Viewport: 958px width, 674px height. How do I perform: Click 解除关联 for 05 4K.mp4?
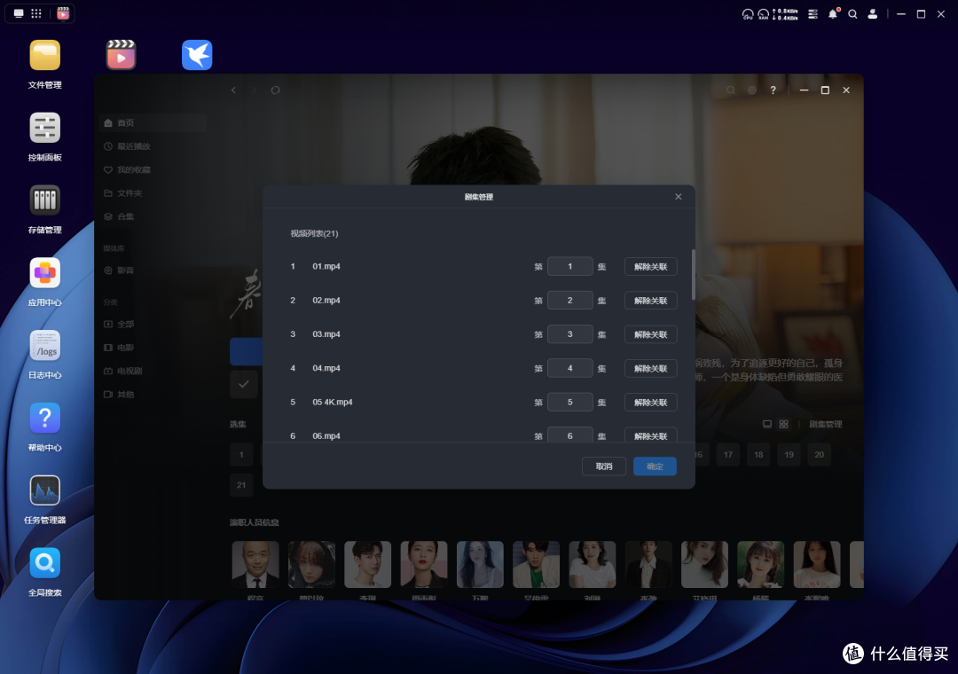651,402
